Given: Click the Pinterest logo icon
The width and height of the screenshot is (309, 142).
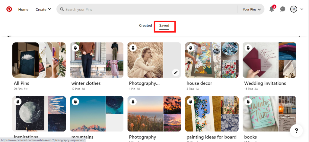Looking at the screenshot, I should (x=9, y=9).
